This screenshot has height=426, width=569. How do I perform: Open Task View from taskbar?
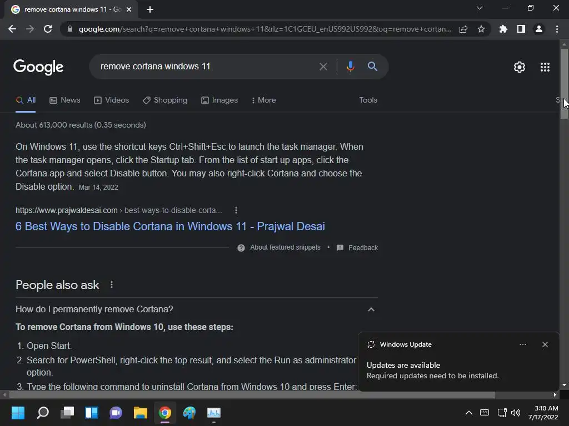pyautogui.click(x=67, y=413)
